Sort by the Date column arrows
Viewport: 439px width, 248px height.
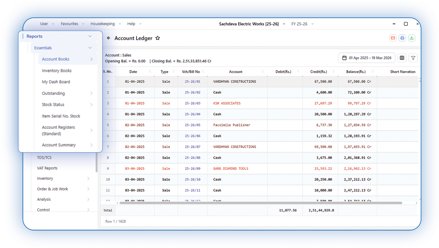click(150, 72)
